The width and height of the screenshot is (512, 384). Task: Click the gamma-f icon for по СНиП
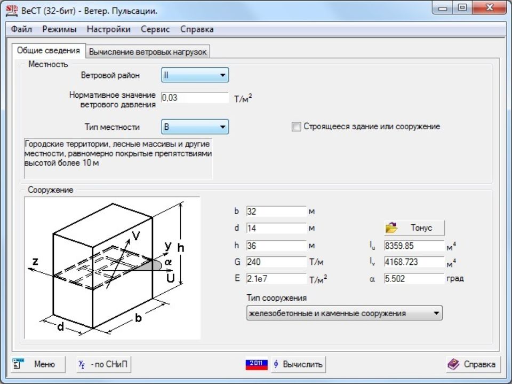82,364
